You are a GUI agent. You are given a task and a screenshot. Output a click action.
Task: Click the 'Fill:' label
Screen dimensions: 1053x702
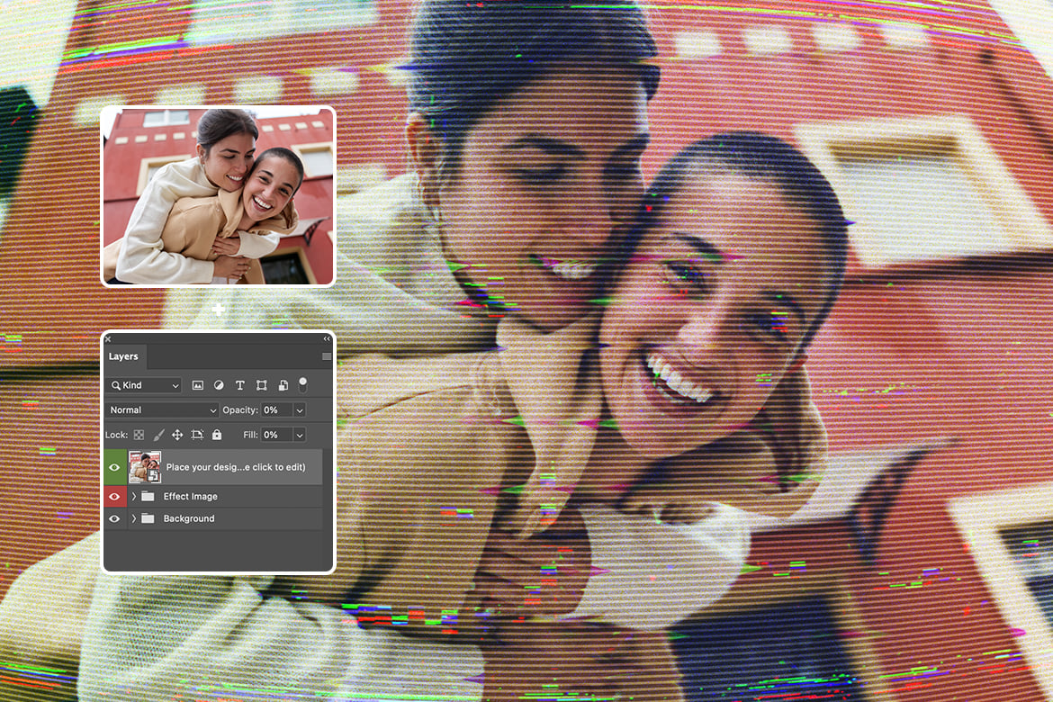tap(250, 435)
